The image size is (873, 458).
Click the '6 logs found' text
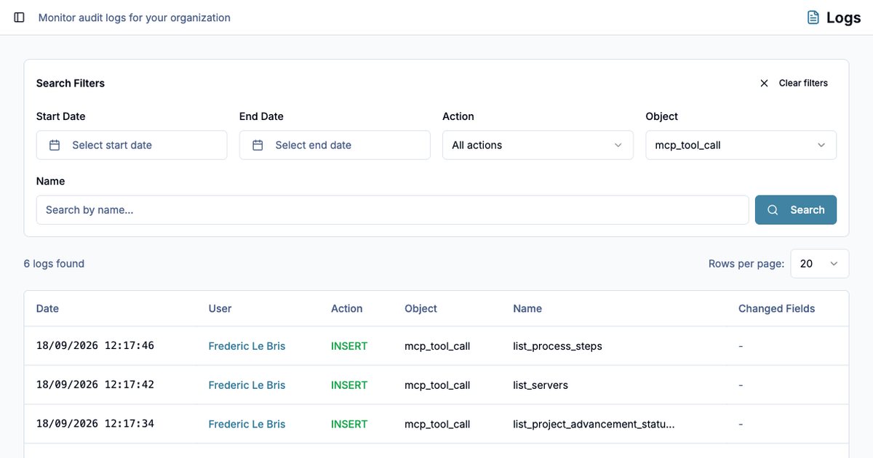[54, 264]
